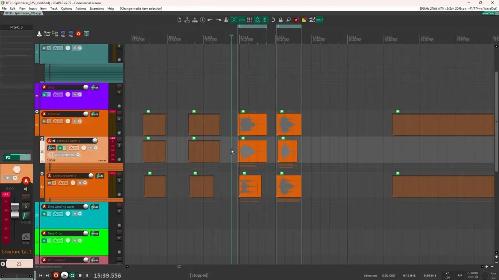
Task: Open the Options menu
Action: [x=66, y=8]
